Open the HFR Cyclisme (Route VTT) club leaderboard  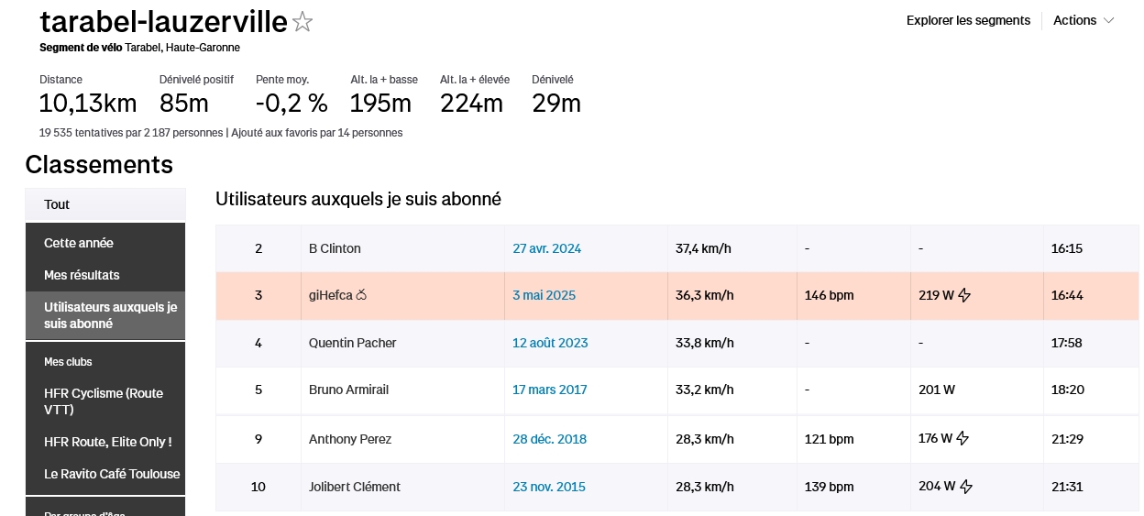point(104,401)
